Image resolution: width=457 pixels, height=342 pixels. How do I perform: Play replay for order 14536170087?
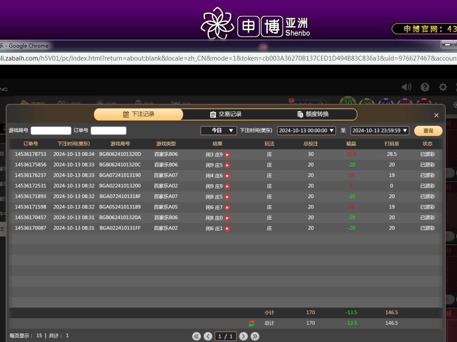coord(227,229)
